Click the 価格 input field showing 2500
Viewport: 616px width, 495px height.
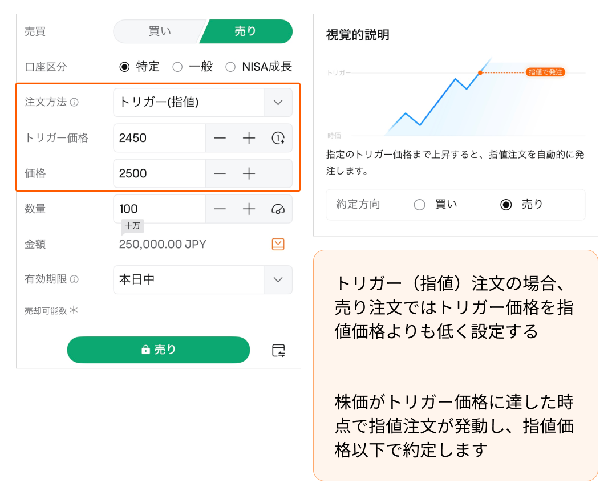pyautogui.click(x=160, y=173)
